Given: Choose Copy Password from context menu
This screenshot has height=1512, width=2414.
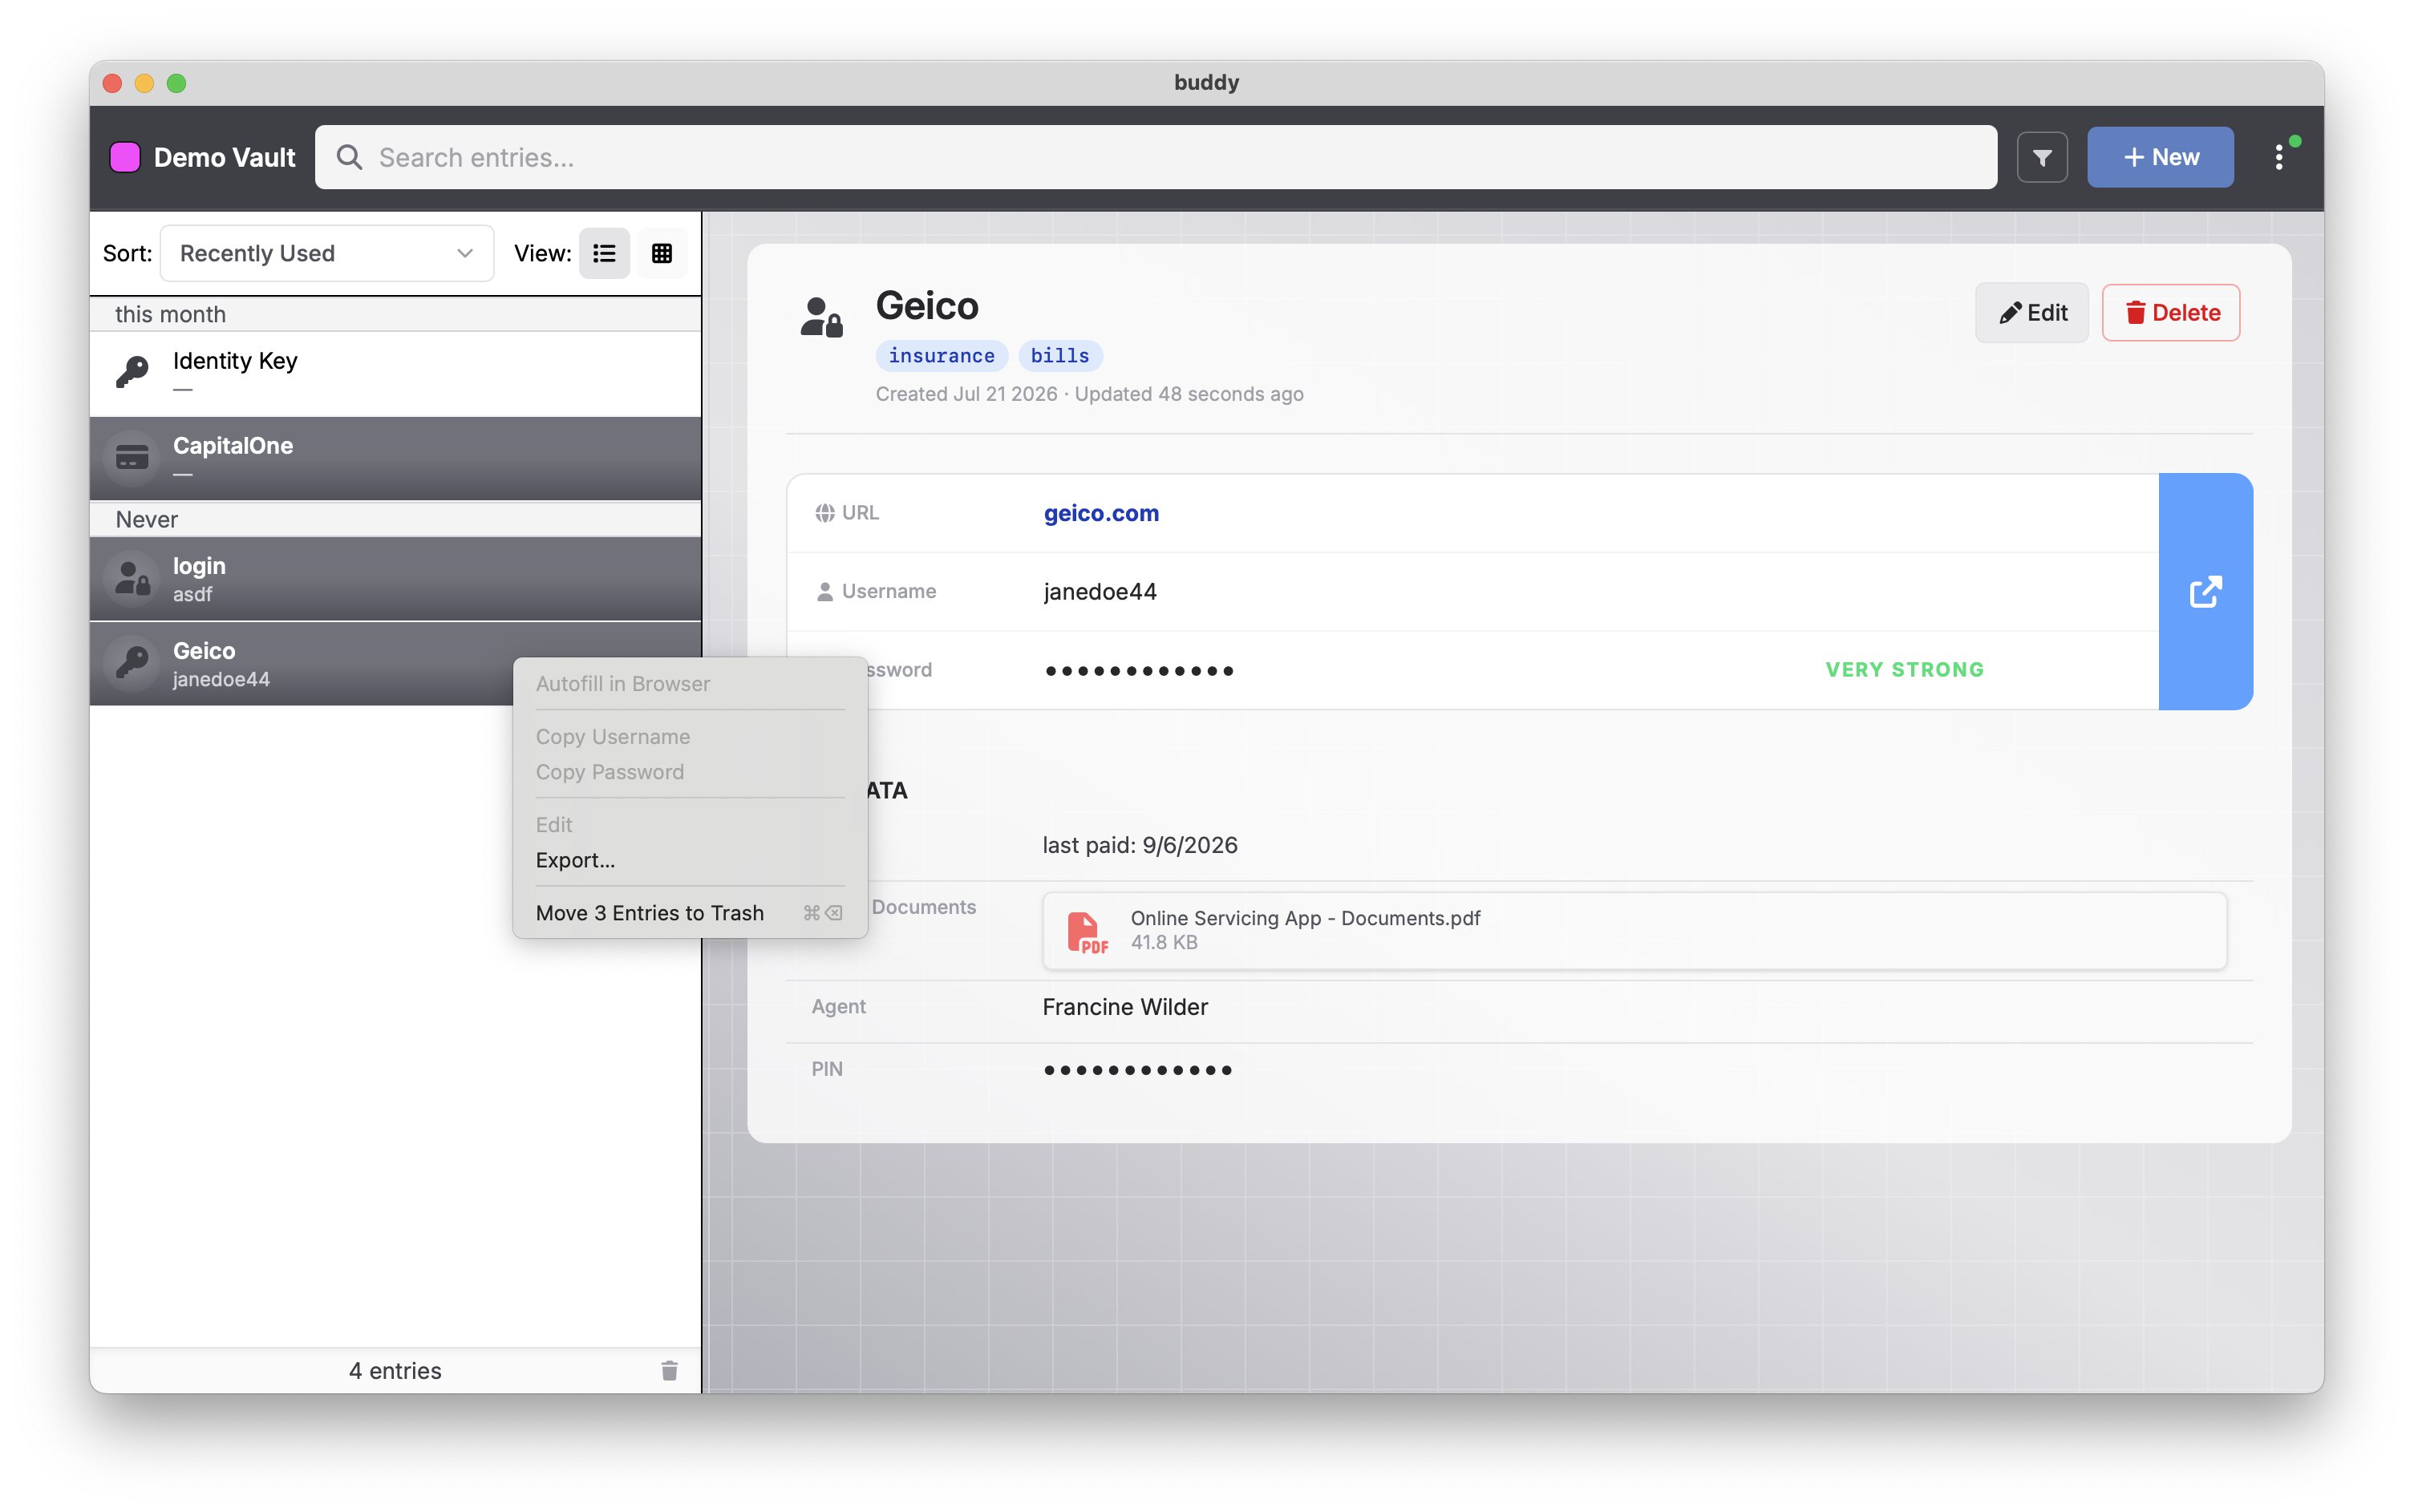Looking at the screenshot, I should point(691,772).
